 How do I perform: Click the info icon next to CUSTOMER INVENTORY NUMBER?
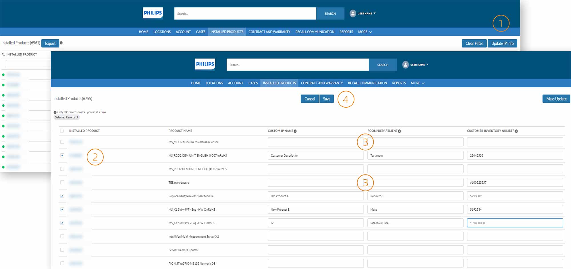tap(516, 131)
